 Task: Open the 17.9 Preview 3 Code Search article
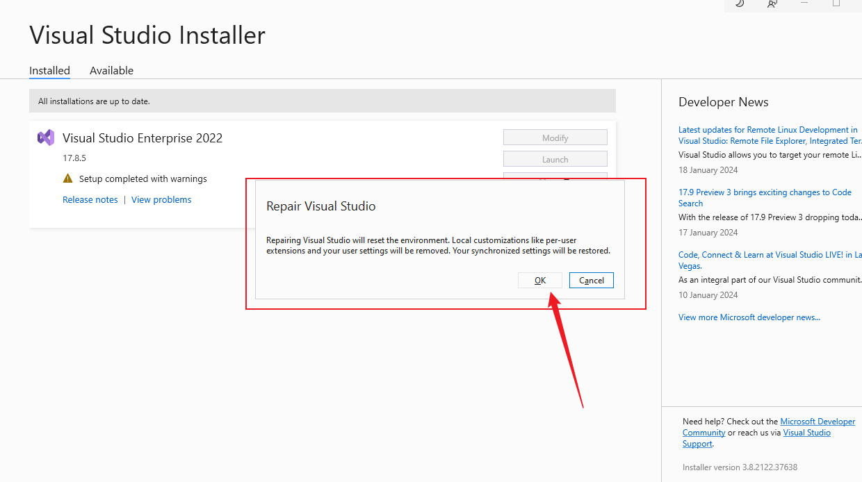765,198
